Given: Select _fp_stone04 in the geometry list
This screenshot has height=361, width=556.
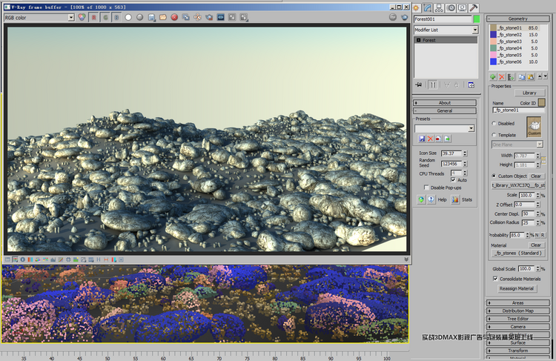Looking at the screenshot, I should 514,48.
